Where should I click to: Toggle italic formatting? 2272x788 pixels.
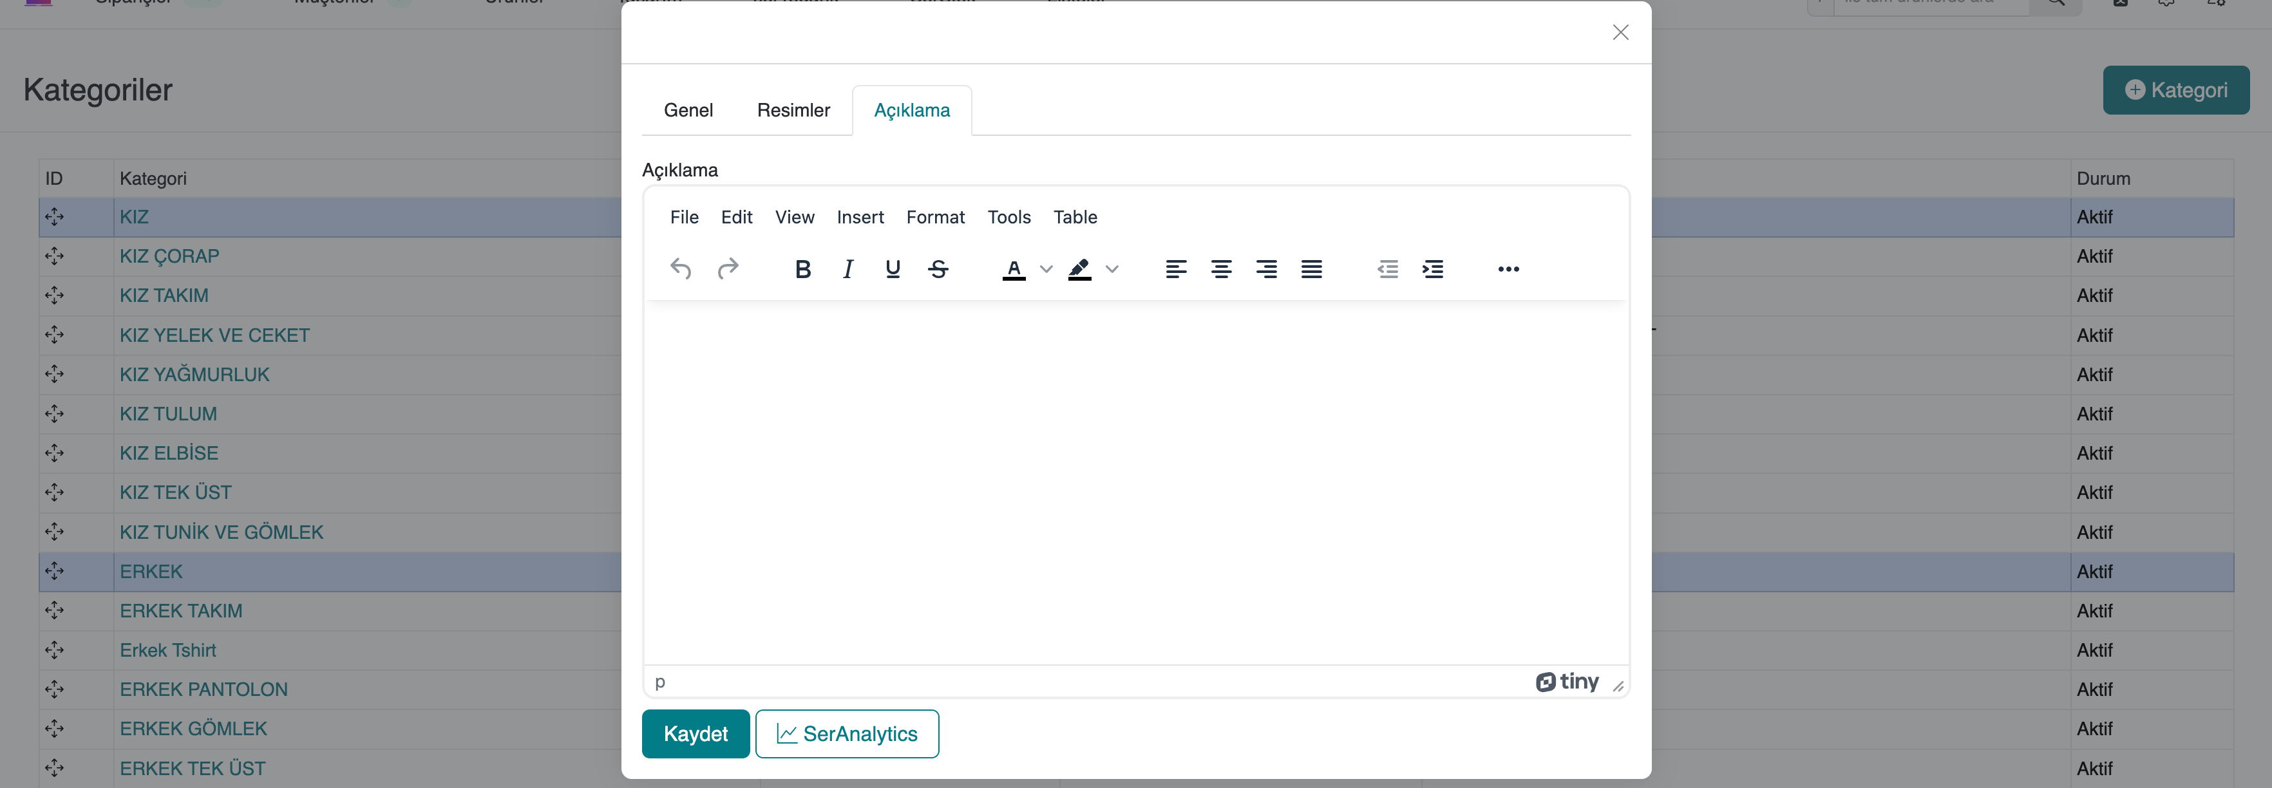tap(847, 269)
